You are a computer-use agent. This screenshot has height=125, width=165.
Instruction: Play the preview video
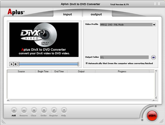pos(11,64)
